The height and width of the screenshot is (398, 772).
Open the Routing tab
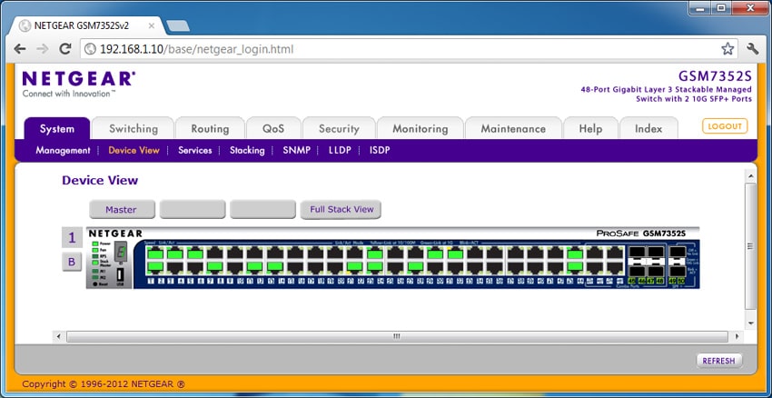point(210,128)
